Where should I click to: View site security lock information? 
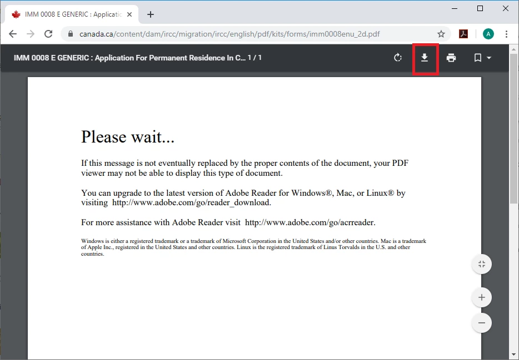pos(71,34)
